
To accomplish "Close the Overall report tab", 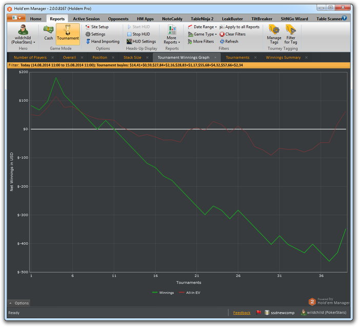I will pos(82,58).
